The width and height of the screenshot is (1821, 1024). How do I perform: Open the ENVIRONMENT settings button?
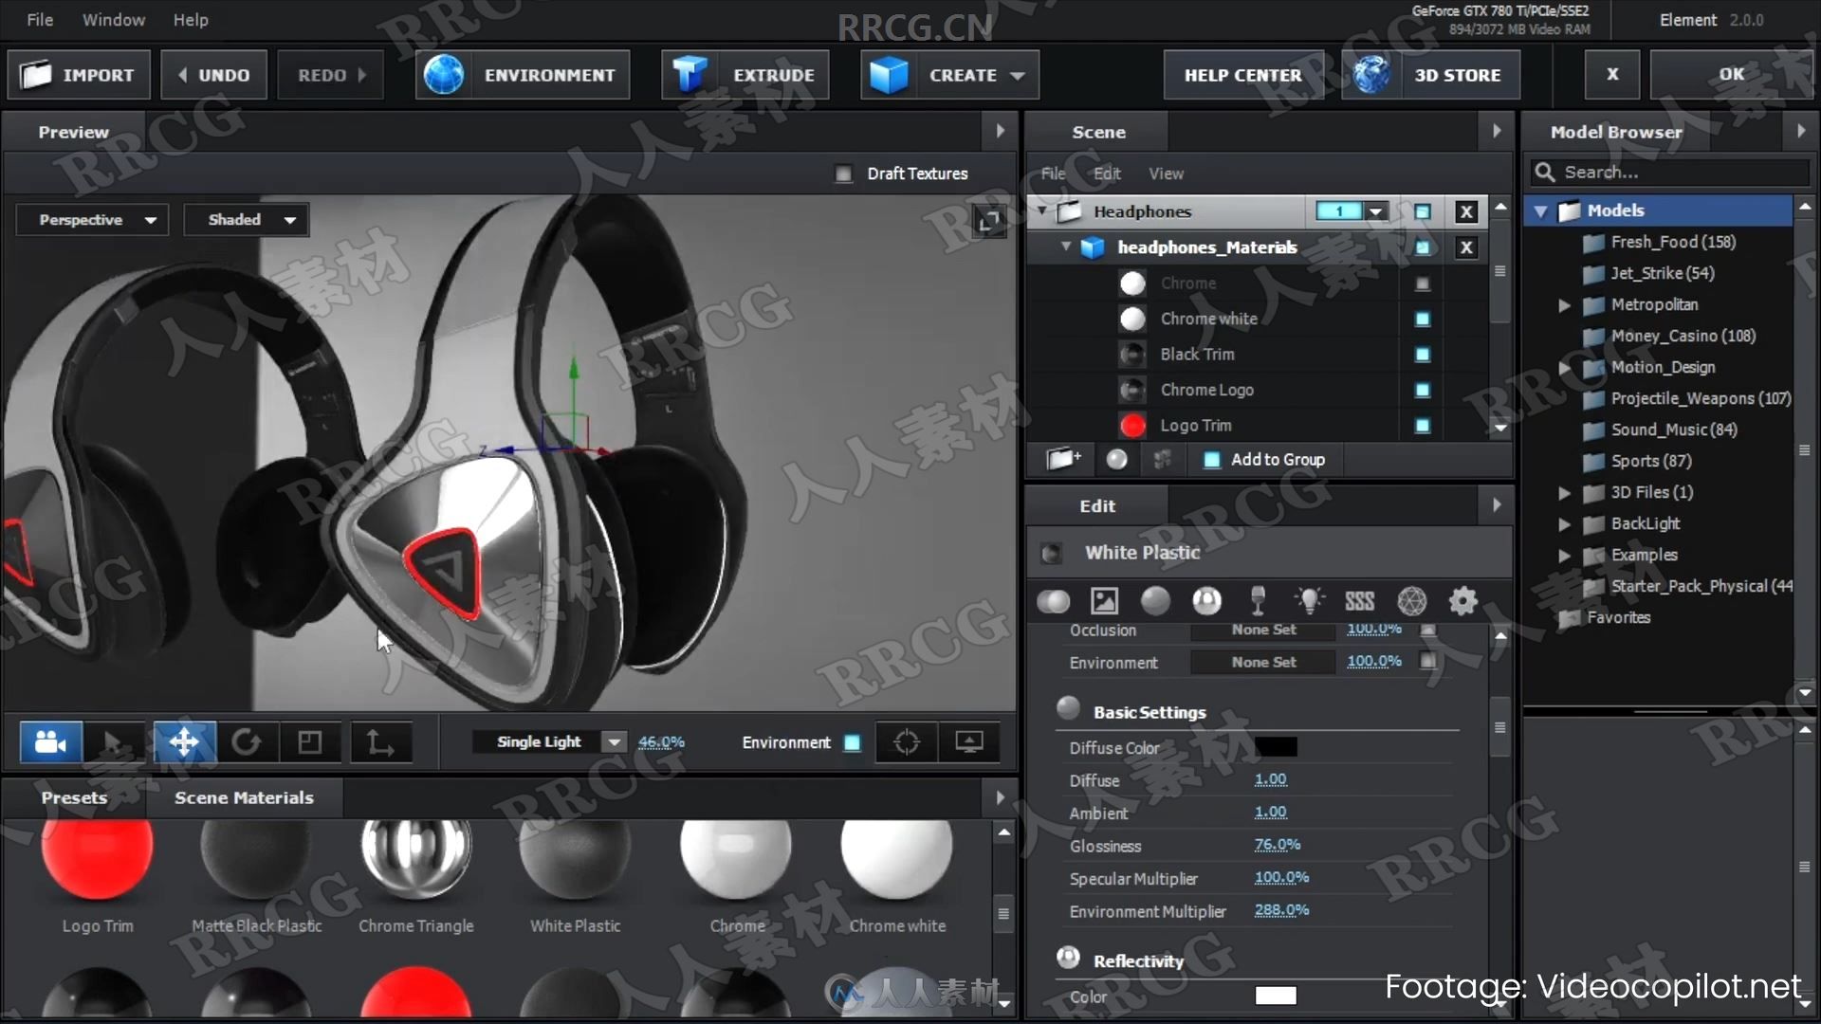523,75
